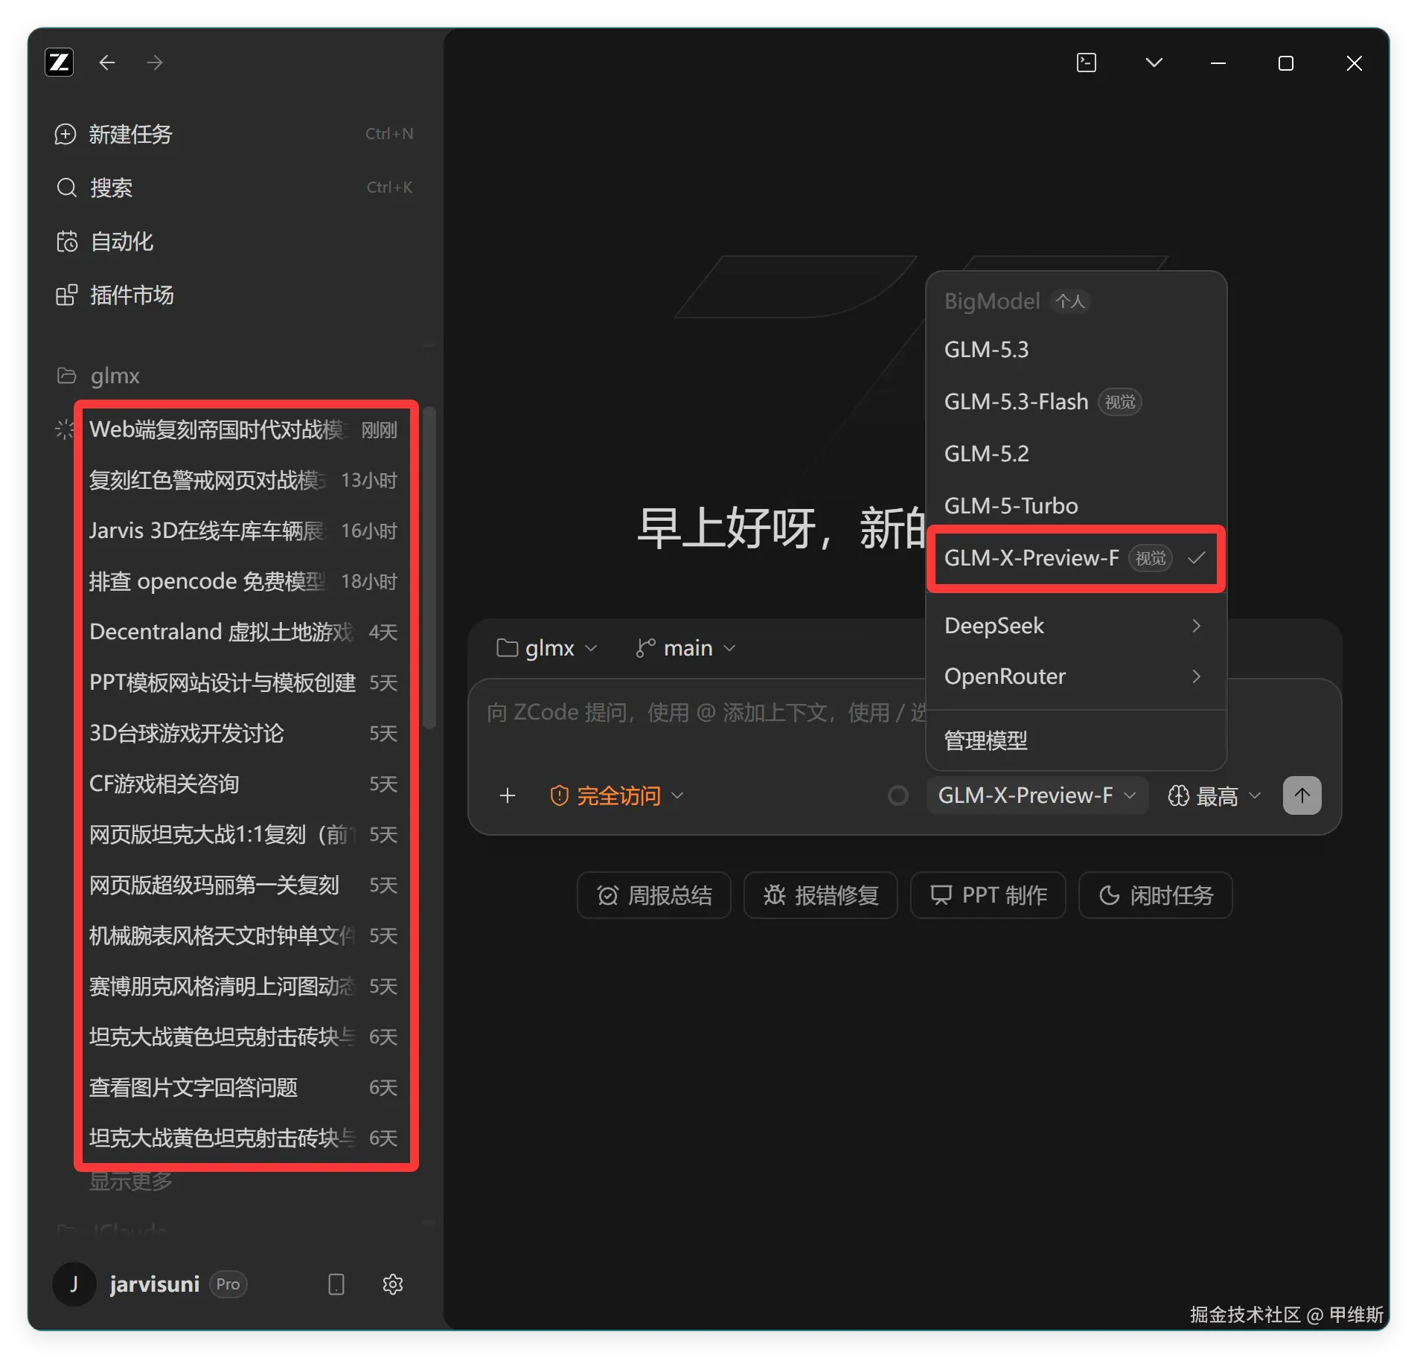1417x1358 pixels.
Task: Select the GLM-5-Turbo model
Action: [x=1076, y=505]
